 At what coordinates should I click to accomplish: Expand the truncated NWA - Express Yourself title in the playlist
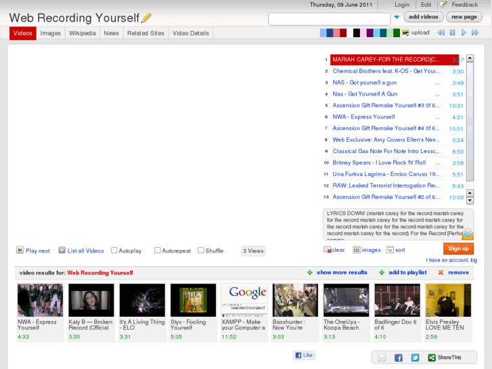[437, 118]
